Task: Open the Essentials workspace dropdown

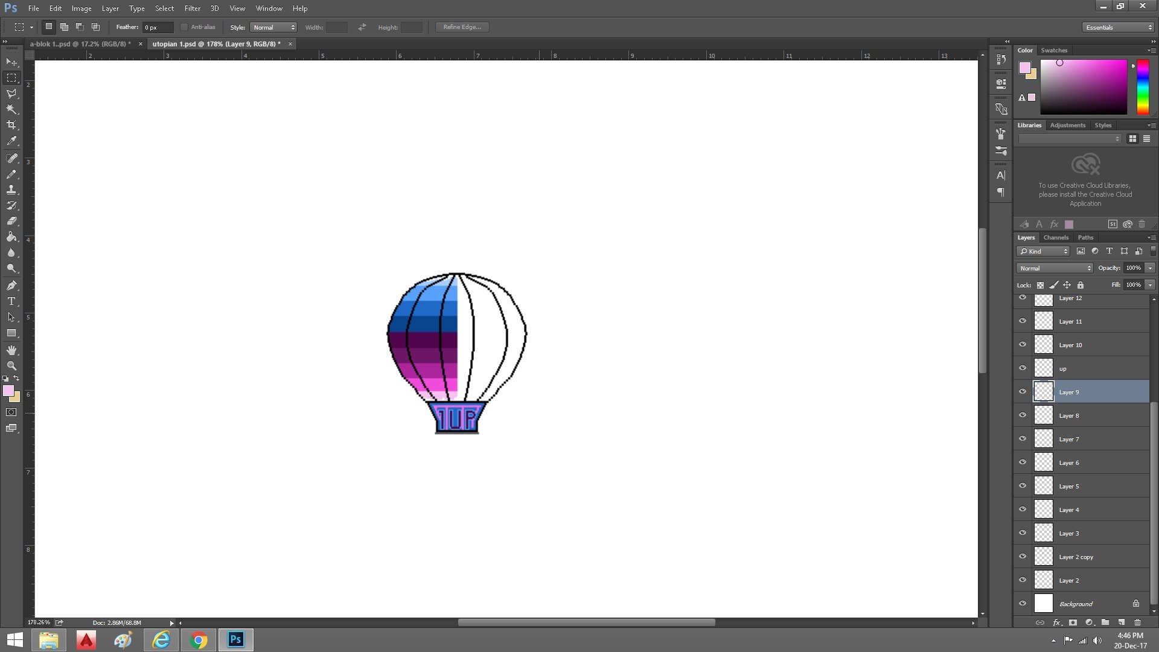Action: 1117,27
